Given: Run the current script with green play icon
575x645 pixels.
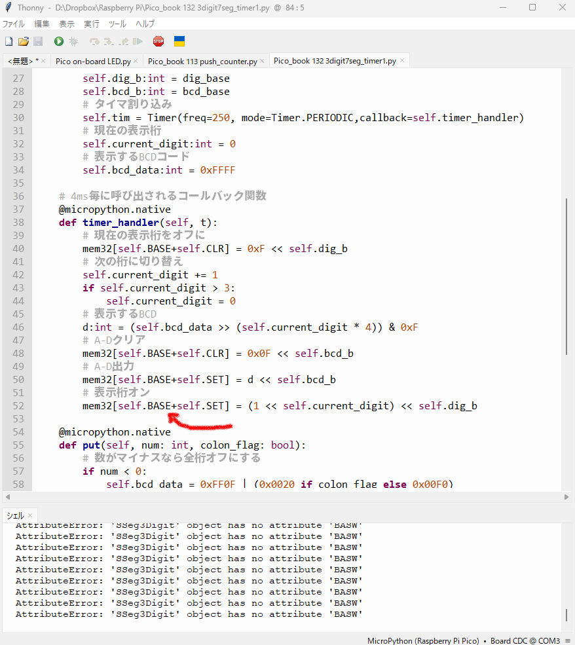Looking at the screenshot, I should click(59, 41).
